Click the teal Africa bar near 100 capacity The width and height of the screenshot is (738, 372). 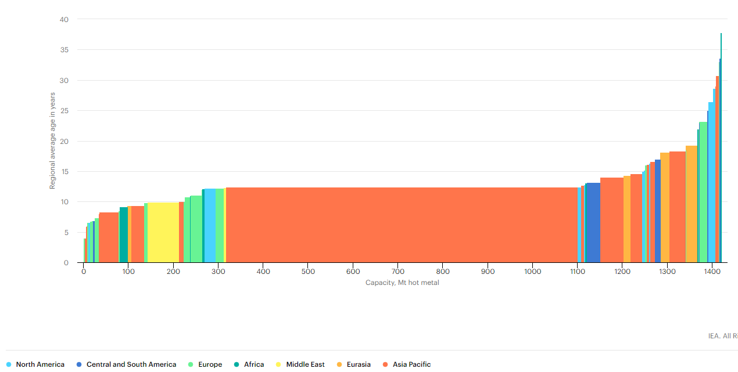click(123, 235)
